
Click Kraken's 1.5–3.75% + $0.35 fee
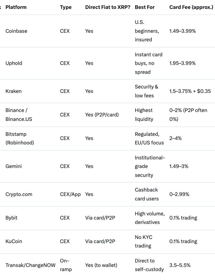[190, 91]
